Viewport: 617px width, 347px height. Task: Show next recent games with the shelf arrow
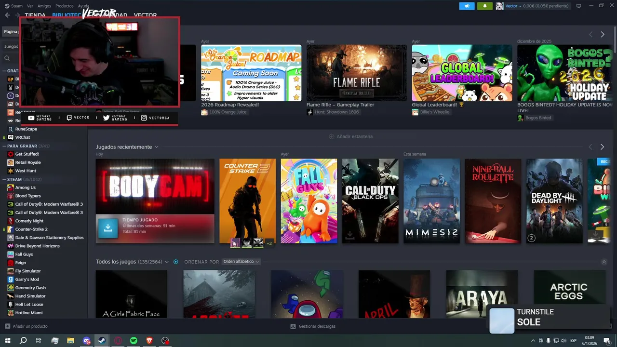point(602,147)
